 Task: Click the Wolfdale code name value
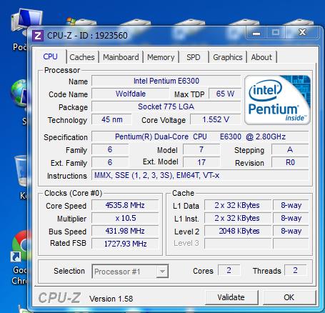click(131, 94)
